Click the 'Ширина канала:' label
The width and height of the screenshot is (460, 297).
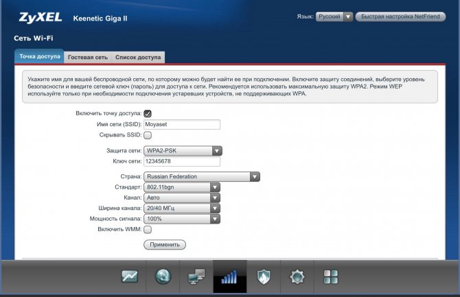120,208
